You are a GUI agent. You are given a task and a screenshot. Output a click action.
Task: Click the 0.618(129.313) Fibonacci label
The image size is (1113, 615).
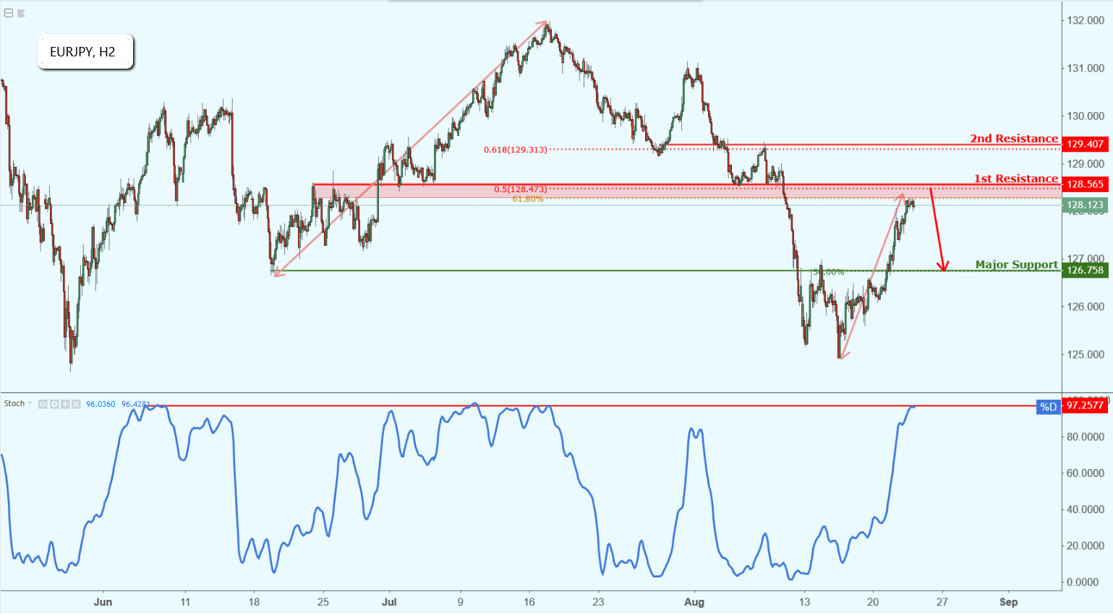pos(516,150)
